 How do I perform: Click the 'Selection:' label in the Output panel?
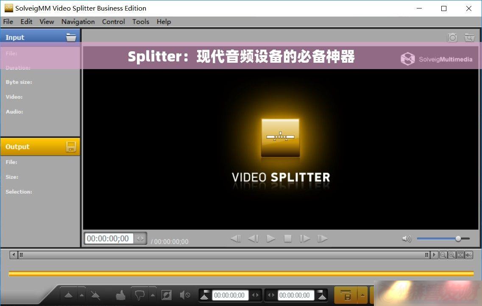19,192
